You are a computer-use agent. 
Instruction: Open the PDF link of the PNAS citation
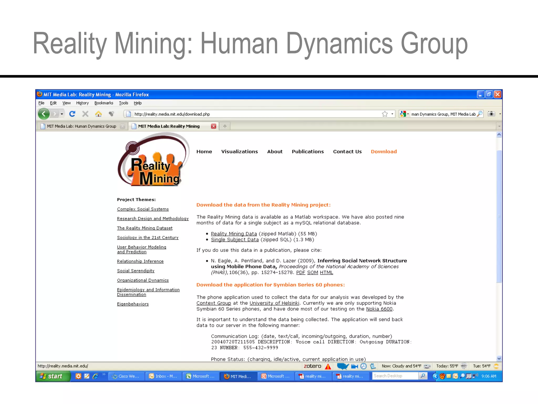[301, 272]
